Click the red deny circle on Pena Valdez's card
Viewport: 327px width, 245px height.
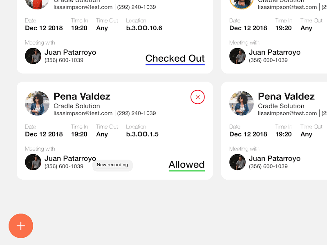197,97
